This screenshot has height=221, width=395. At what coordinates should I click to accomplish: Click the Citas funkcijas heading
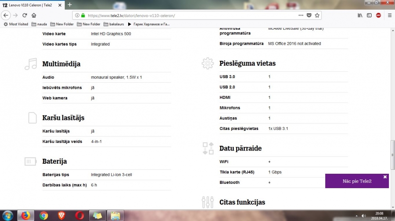pyautogui.click(x=242, y=202)
